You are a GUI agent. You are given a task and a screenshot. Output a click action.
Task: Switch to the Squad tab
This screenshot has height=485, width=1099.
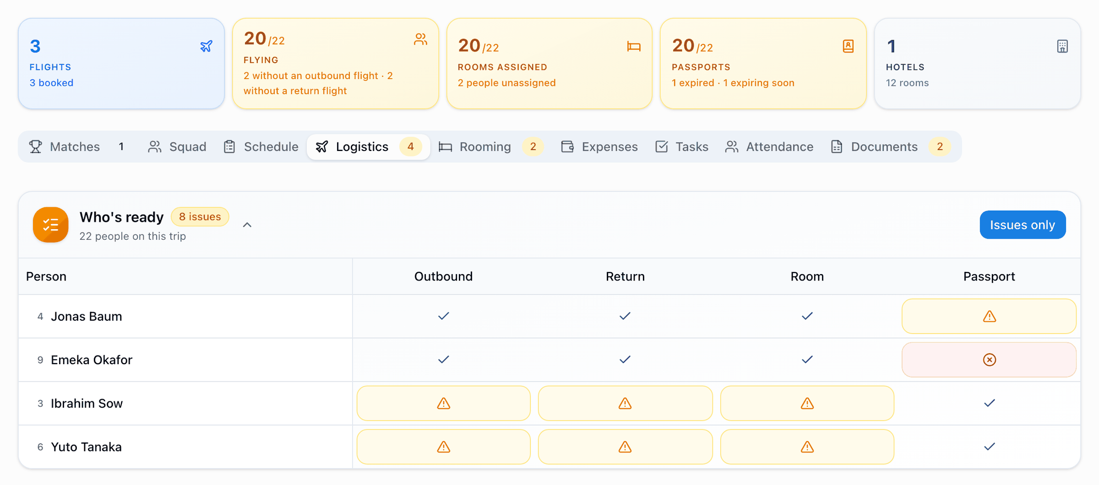click(177, 146)
